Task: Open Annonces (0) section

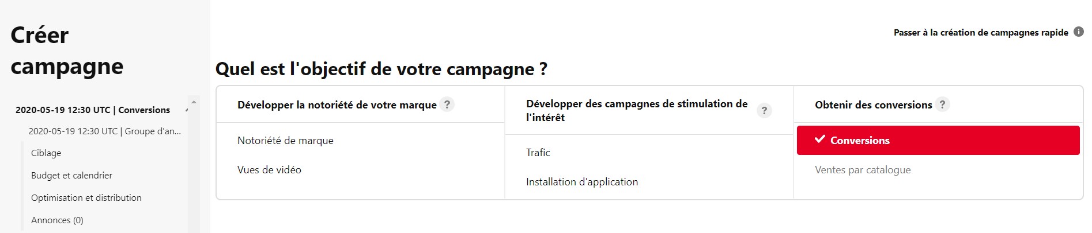Action: coord(57,220)
